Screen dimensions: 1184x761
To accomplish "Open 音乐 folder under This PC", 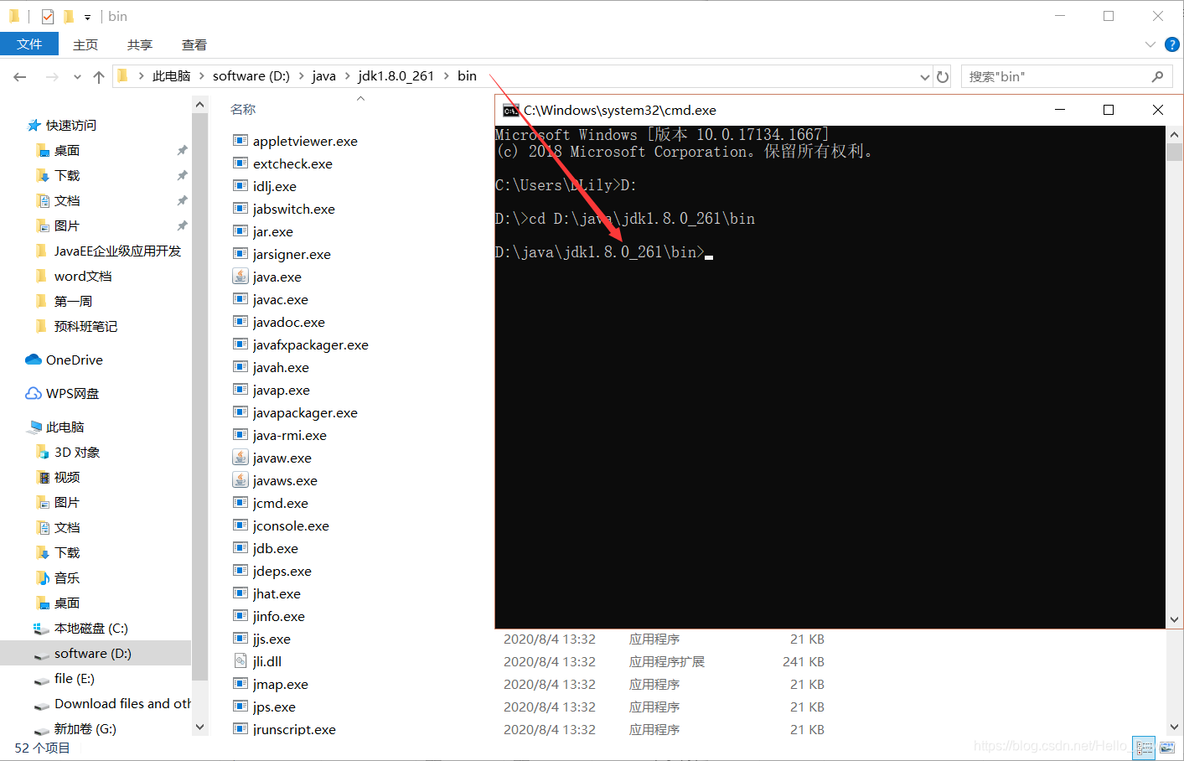I will [x=67, y=577].
